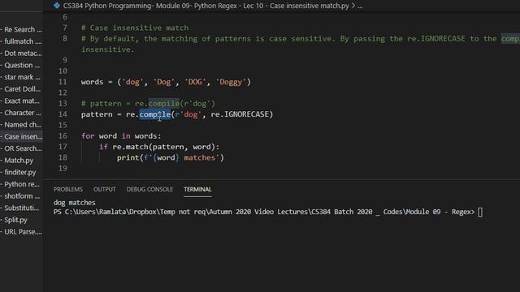Screen dimensions: 520x292
Task: Click the breadcrumb file name 'Case insensitive match.py'
Action: pos(309,6)
